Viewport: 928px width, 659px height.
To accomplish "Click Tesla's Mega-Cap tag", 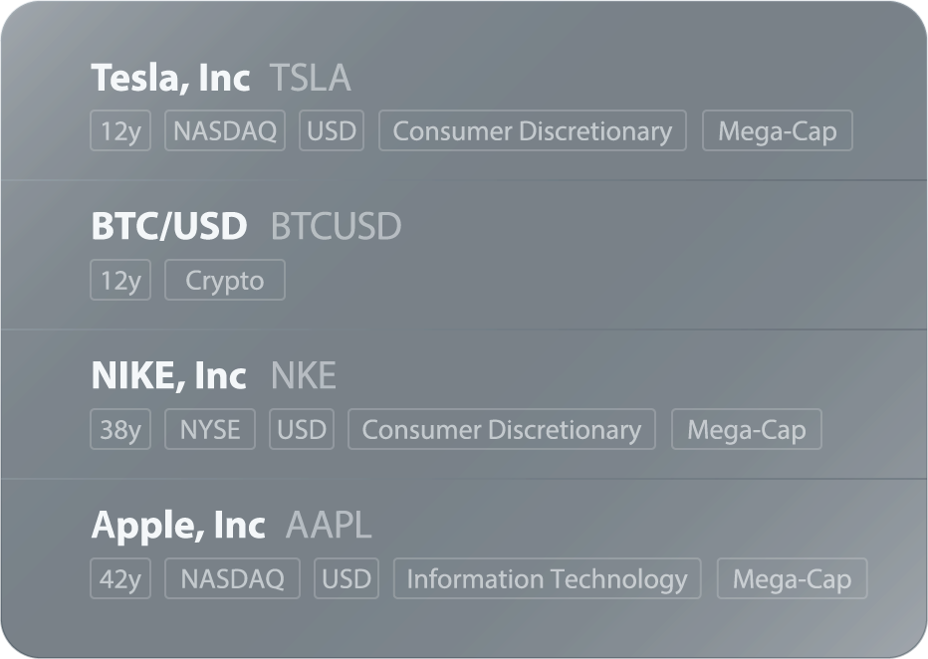I will click(778, 130).
